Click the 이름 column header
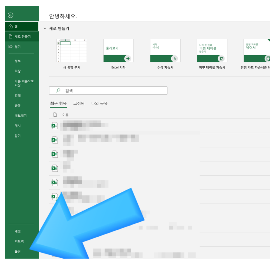This screenshot has width=278, height=261. click(65, 115)
